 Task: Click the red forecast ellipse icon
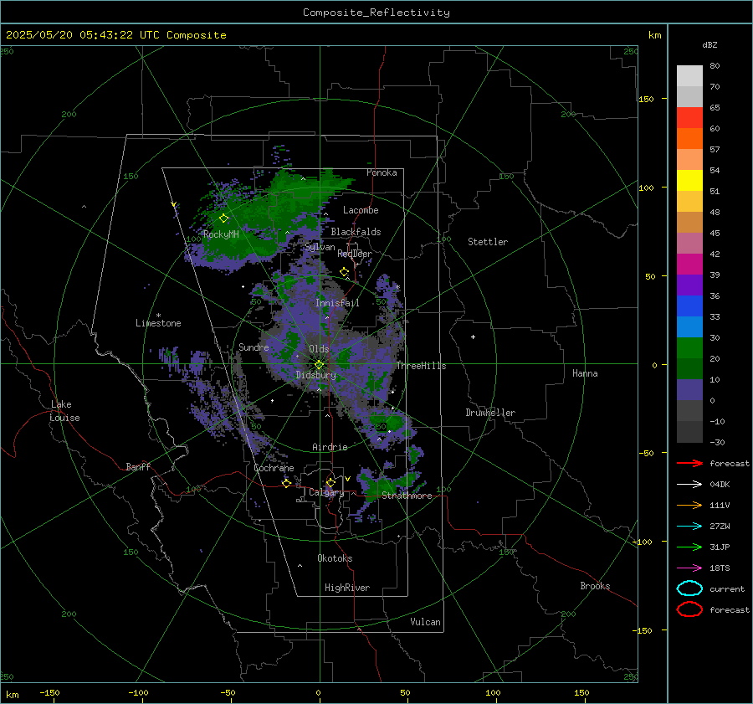point(689,609)
